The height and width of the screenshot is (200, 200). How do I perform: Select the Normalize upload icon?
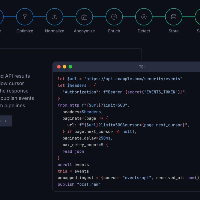click(54, 17)
